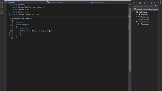Click the Search Solution Explorer input field
This screenshot has width=162, height=91.
143,6
